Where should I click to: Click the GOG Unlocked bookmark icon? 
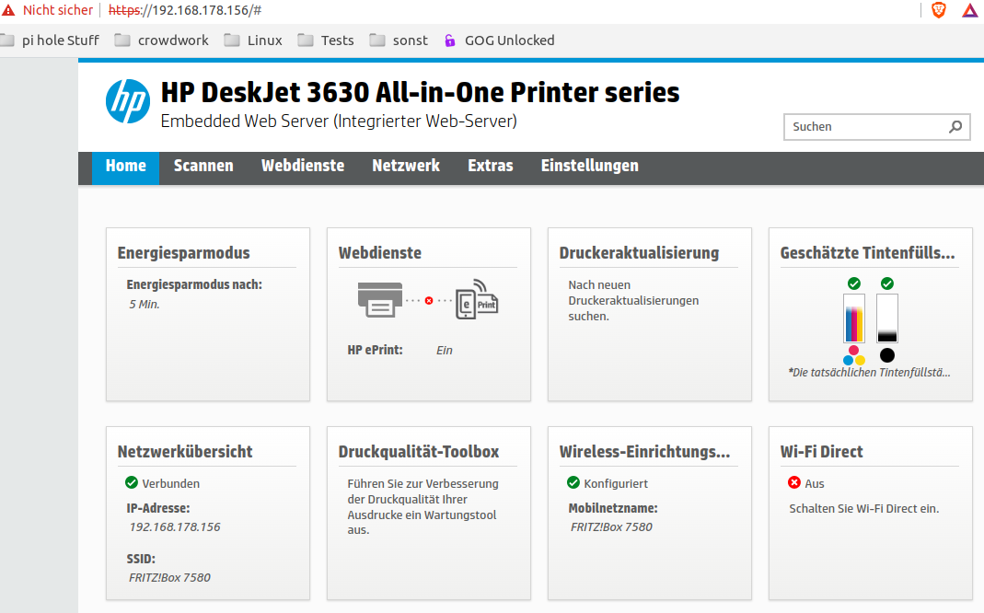point(450,40)
